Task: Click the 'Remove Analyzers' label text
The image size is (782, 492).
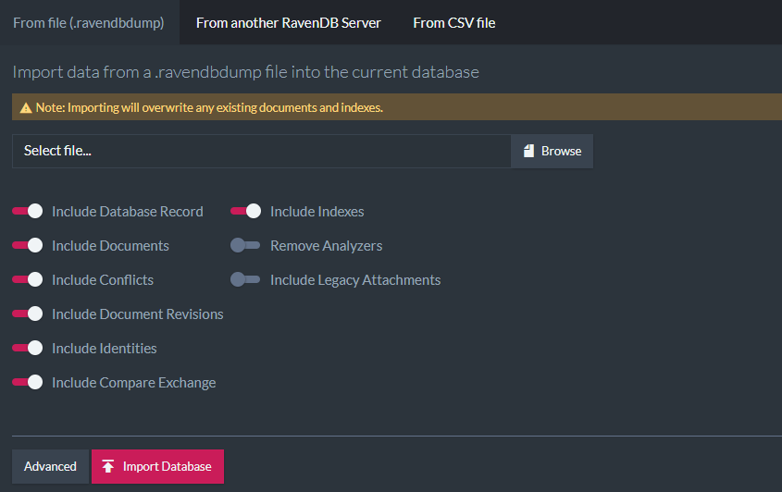Action: coord(326,246)
